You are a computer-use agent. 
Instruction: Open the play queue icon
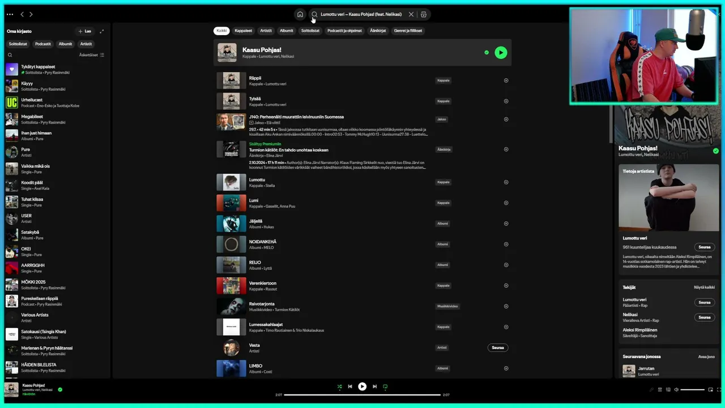[660, 390]
